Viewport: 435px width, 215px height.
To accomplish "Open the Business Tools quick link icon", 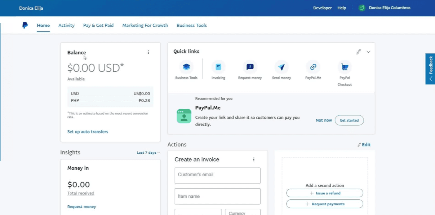I will (186, 67).
